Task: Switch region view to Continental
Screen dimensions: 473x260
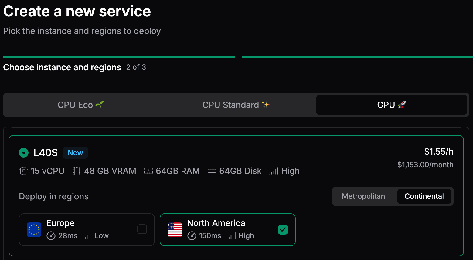Action: (x=424, y=196)
